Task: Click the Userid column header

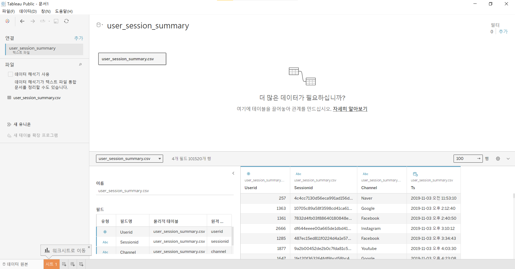Action: coord(251,188)
